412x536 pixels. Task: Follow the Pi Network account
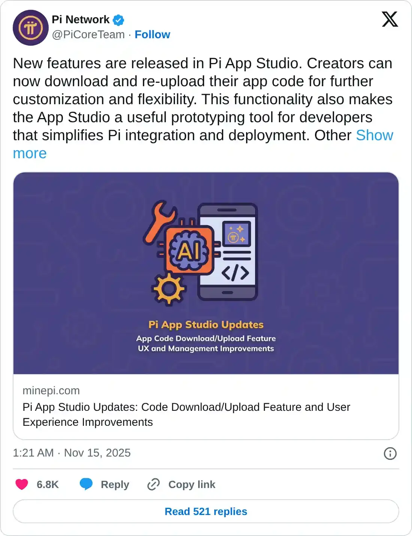click(x=152, y=34)
